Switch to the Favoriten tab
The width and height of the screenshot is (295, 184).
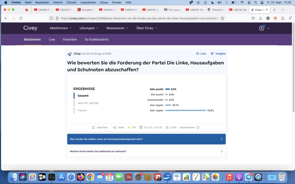coord(70,39)
